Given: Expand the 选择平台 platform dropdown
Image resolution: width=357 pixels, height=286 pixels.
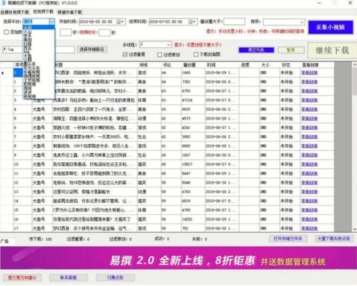Looking at the screenshot, I should coord(52,22).
